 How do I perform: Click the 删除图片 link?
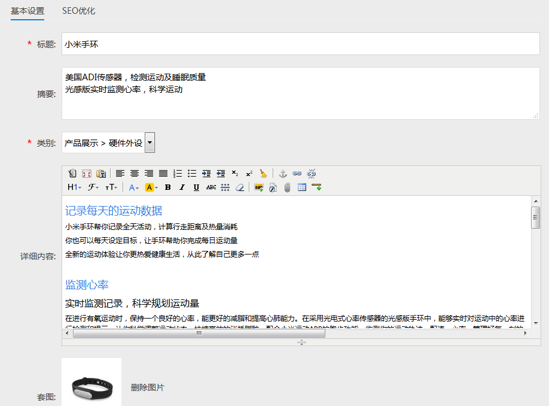[148, 387]
